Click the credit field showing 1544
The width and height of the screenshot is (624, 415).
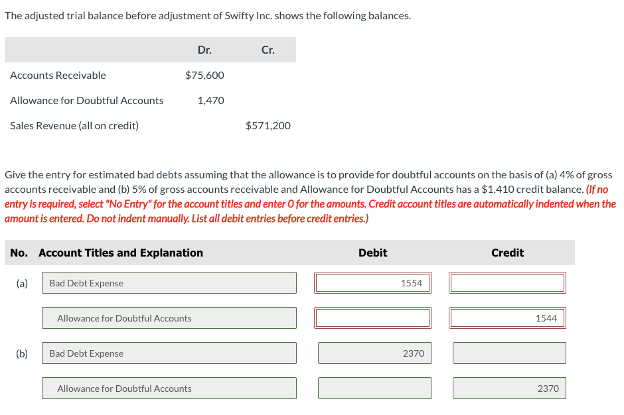tap(508, 318)
